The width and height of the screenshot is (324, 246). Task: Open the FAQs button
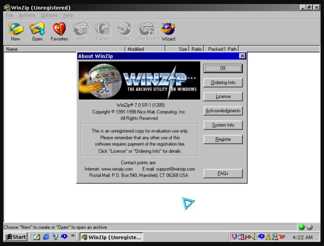(223, 173)
